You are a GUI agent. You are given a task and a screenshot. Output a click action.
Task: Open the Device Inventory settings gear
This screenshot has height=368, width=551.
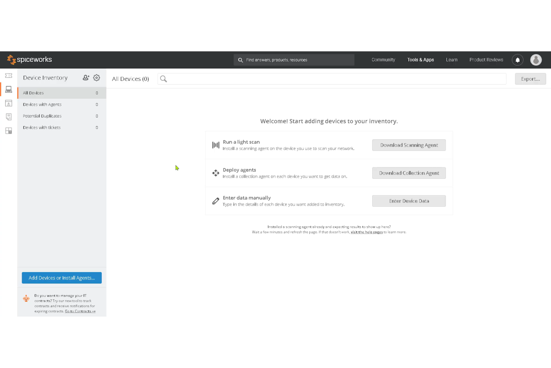point(96,78)
